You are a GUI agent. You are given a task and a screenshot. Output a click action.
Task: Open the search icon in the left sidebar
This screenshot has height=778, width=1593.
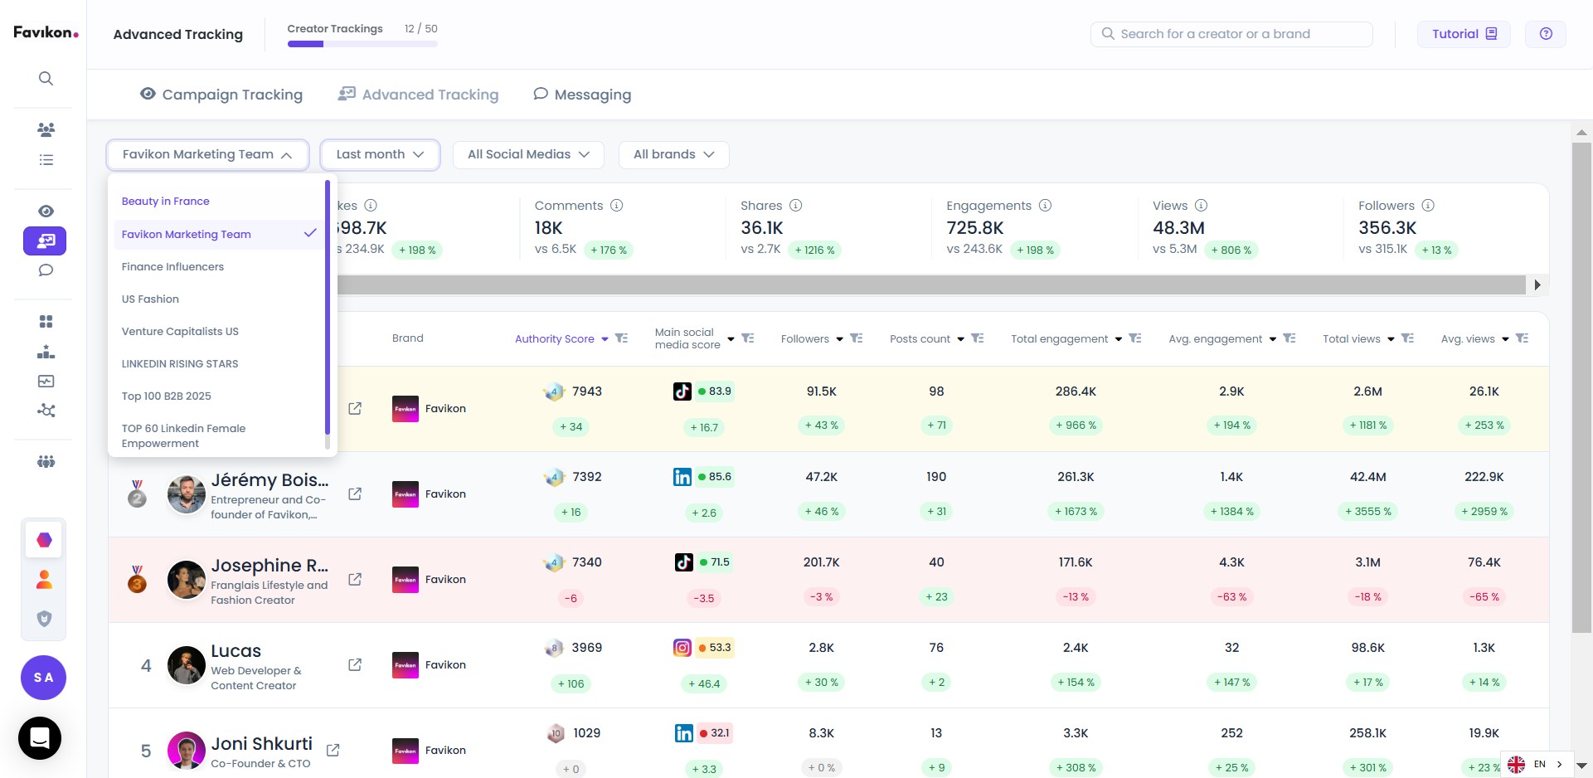tap(46, 79)
